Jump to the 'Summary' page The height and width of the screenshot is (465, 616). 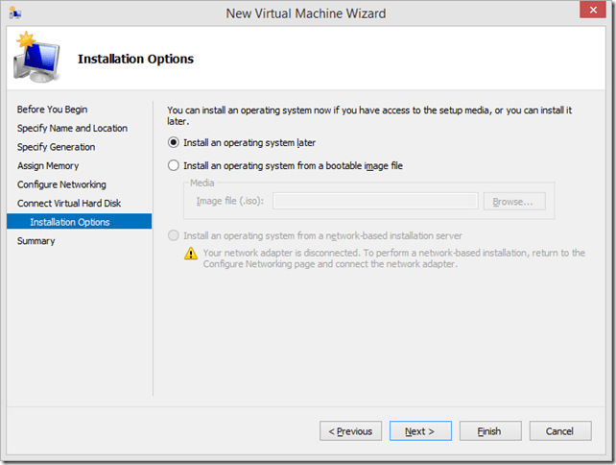[x=36, y=241]
